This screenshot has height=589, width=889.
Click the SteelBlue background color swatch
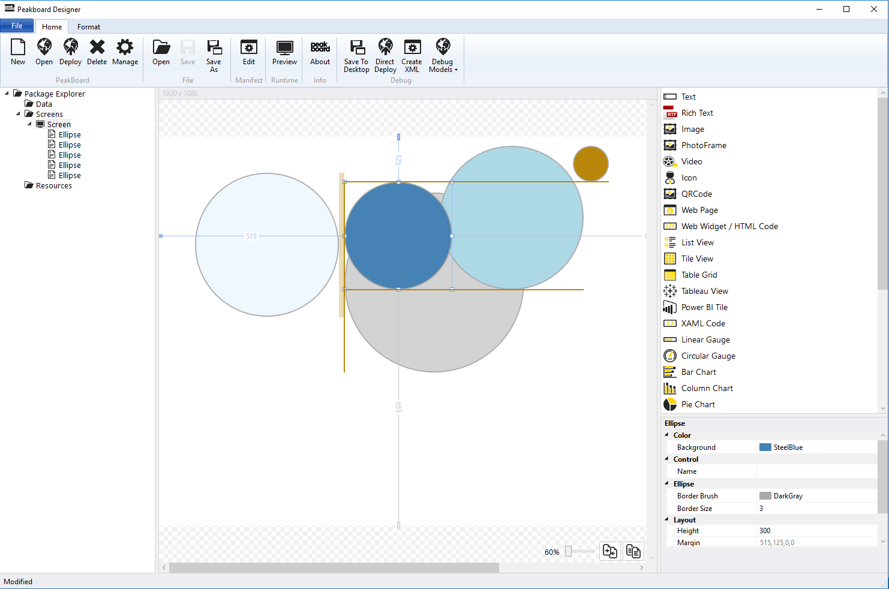point(765,447)
